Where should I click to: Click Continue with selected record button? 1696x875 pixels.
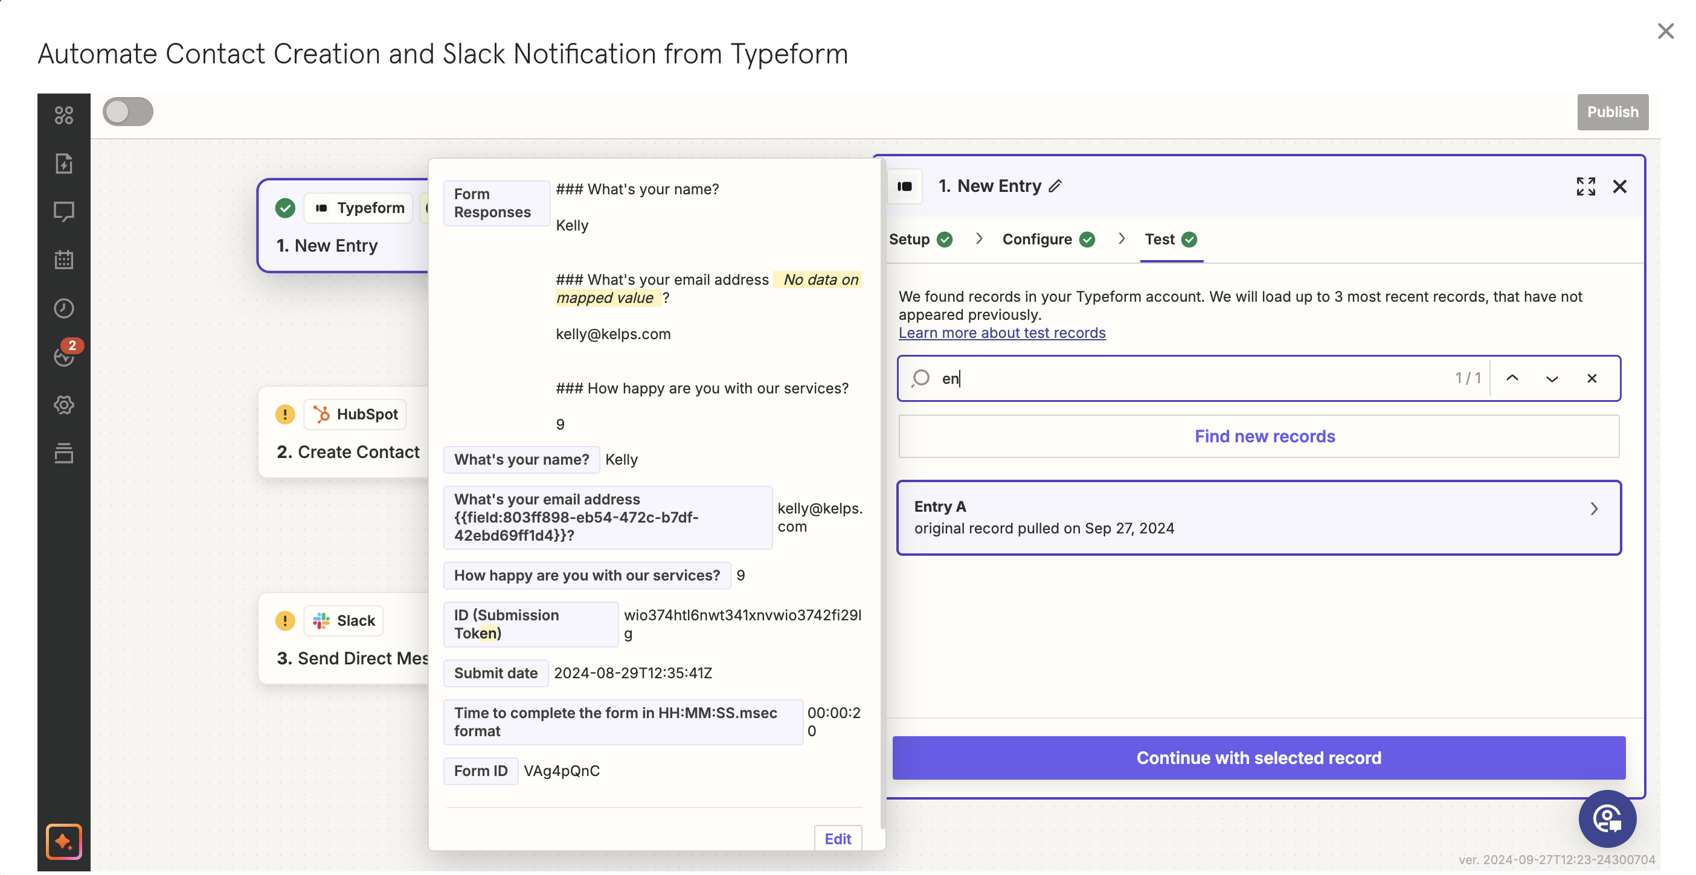tap(1259, 758)
